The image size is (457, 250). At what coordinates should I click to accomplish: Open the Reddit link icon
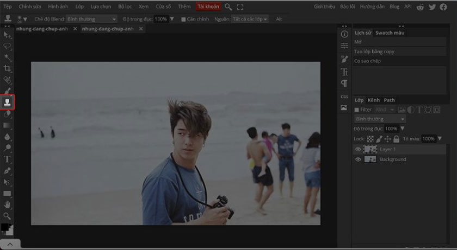pyautogui.click(x=420, y=7)
